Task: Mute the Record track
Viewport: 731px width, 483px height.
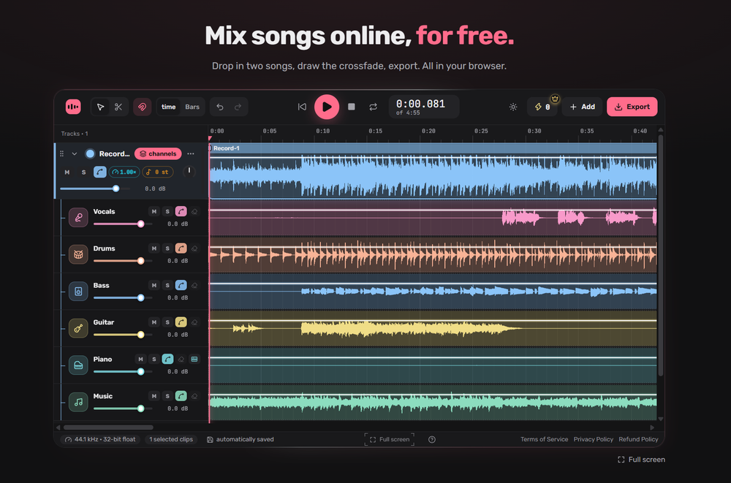Action: pos(67,172)
